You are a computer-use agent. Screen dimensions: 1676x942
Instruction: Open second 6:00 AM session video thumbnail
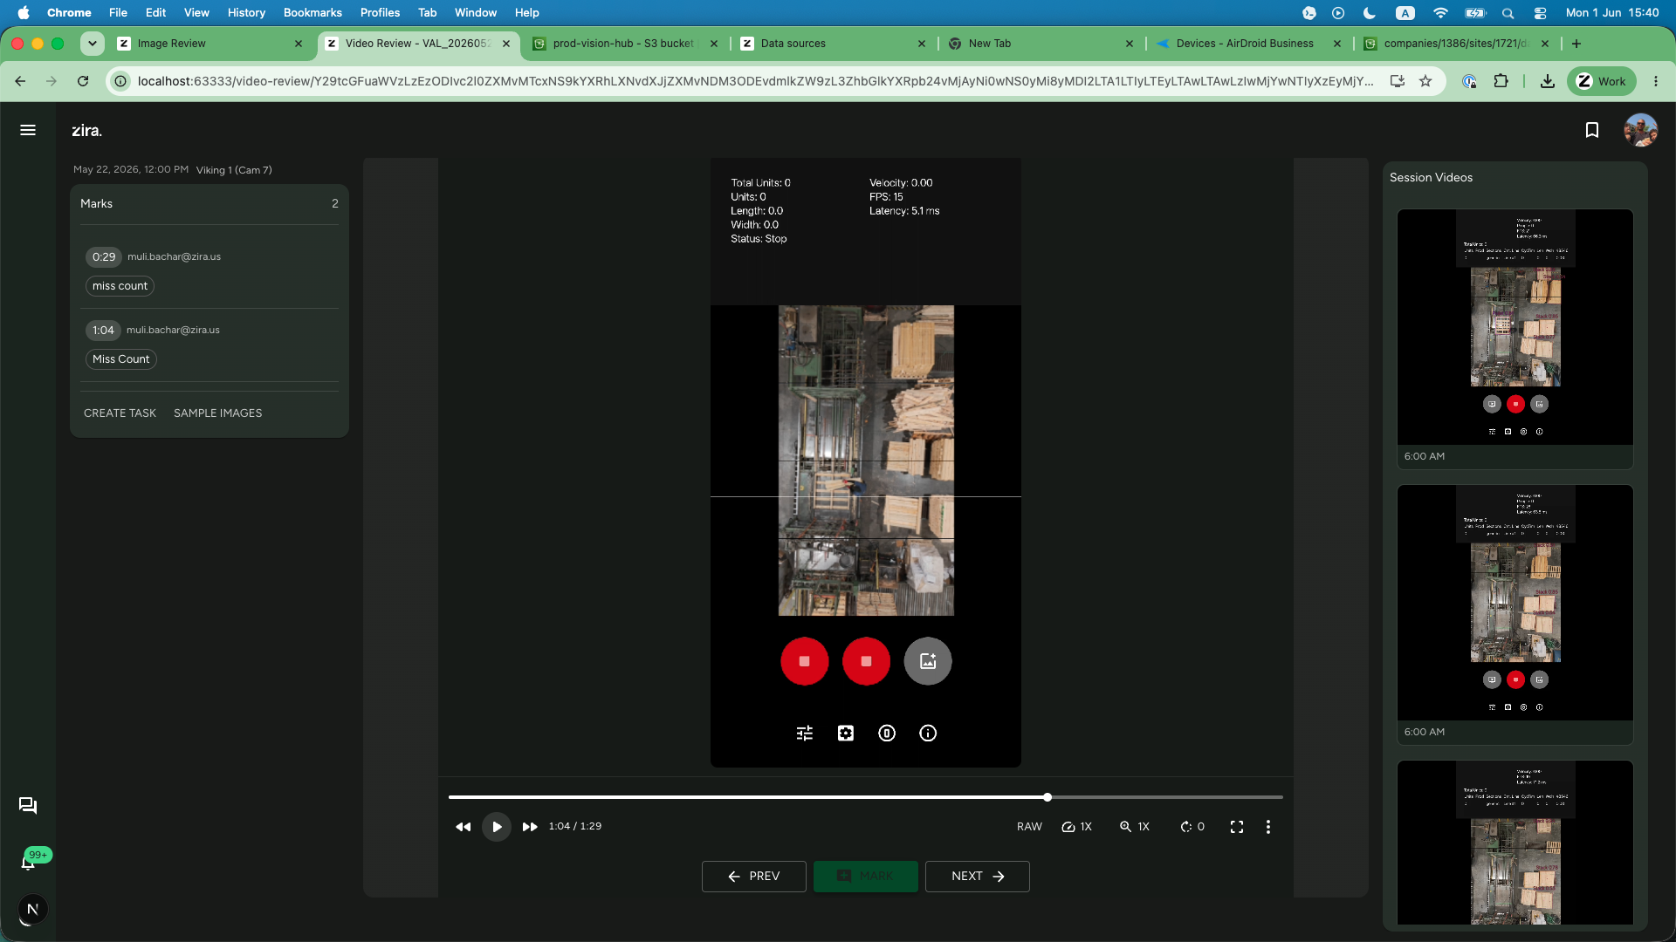1515,603
